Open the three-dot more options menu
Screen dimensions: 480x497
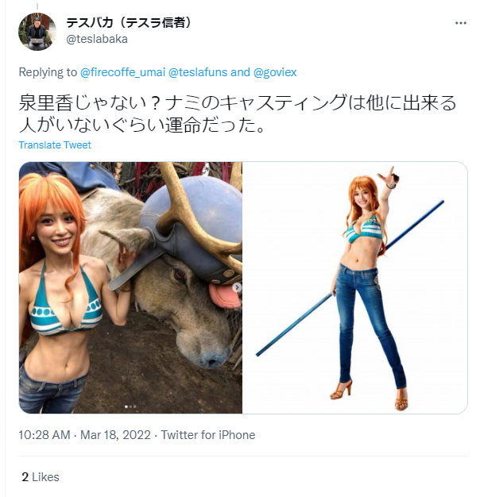[x=460, y=23]
